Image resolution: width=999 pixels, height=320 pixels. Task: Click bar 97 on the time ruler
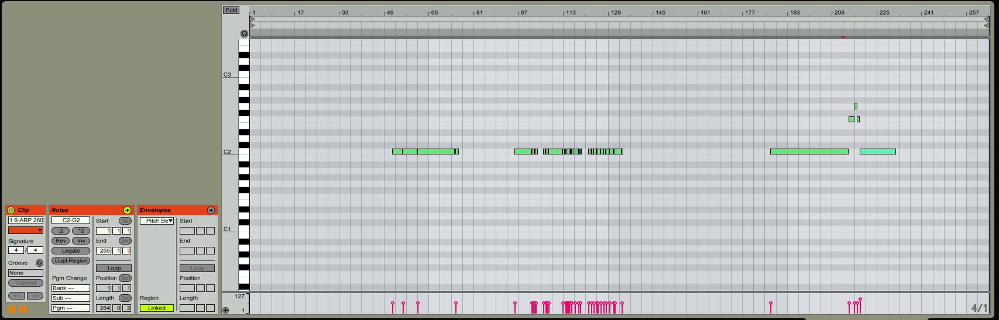[524, 12]
